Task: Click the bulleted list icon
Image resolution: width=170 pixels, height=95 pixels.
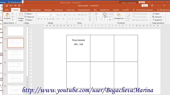Action: coord(70,15)
